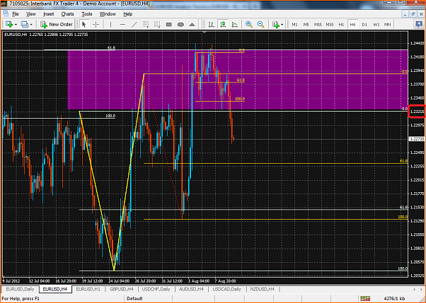Choose the rectangle shape tool

[168, 25]
